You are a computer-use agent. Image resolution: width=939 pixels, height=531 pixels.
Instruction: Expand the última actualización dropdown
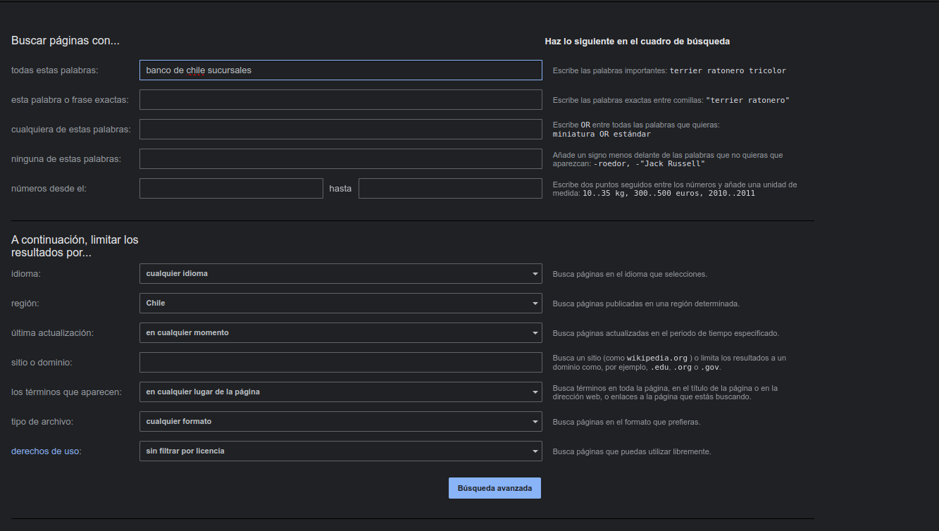tap(340, 333)
